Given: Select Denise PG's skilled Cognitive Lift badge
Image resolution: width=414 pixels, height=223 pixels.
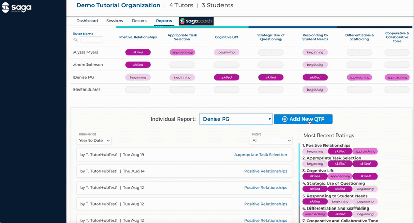Looking at the screenshot, I should [227, 77].
